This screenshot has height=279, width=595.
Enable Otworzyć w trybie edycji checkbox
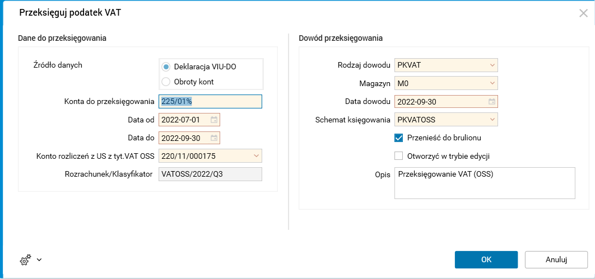[x=399, y=156]
